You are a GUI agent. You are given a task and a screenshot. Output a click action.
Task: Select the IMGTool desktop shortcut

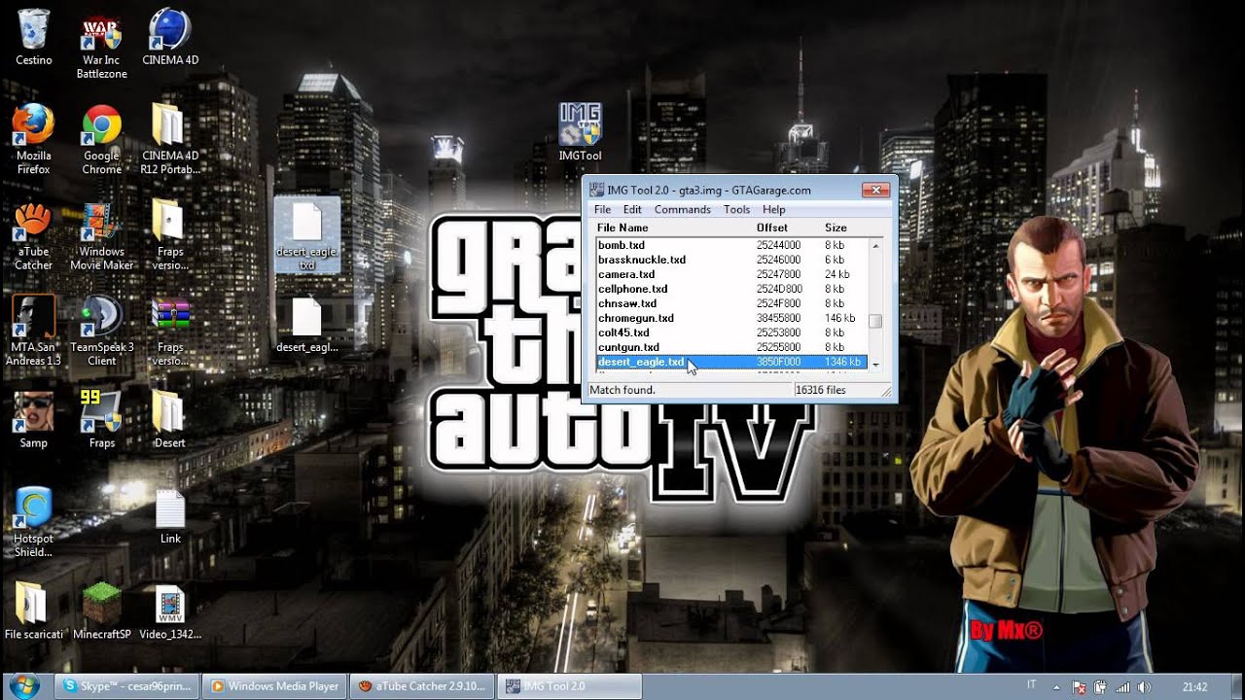coord(580,132)
